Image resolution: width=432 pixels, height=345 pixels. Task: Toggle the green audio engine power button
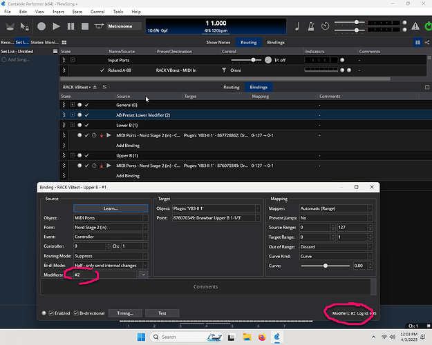point(428,26)
